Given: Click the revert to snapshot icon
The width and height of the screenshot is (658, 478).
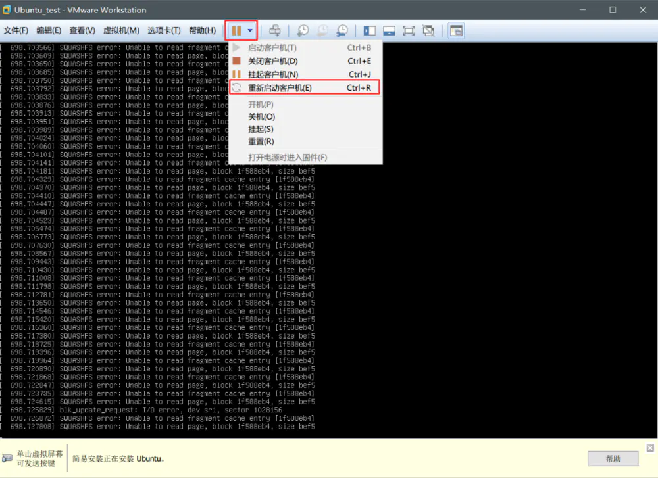Looking at the screenshot, I should (322, 31).
